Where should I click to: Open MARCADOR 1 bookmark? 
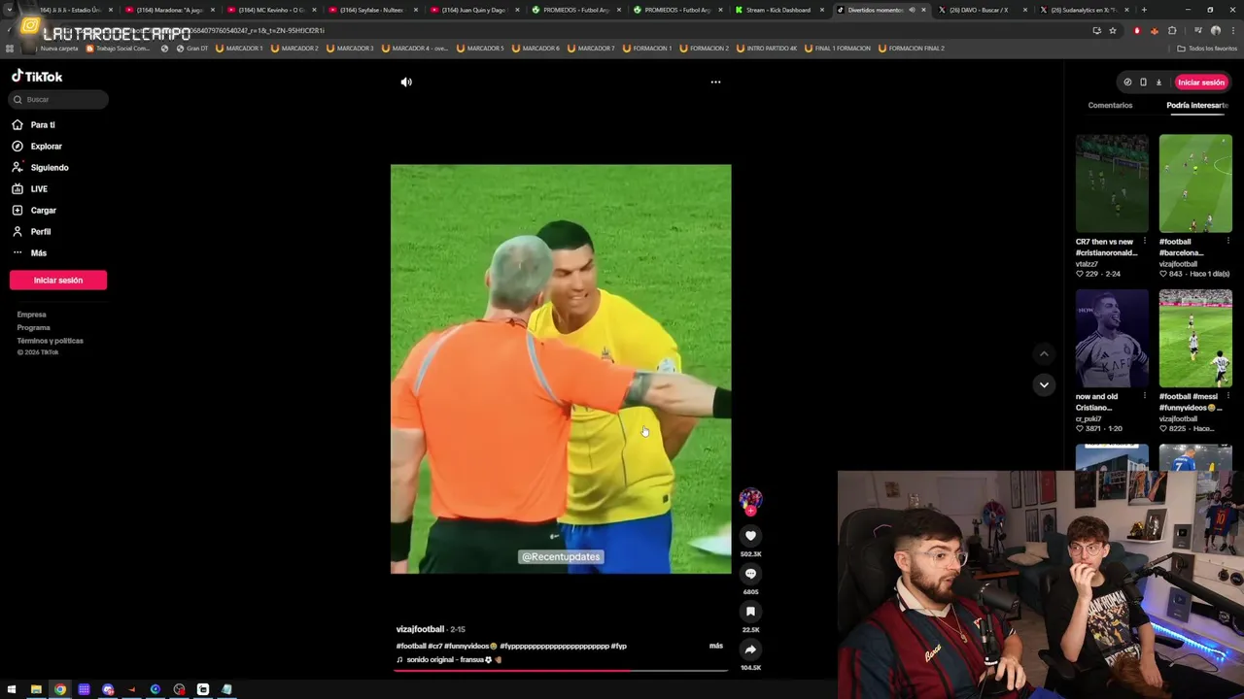click(239, 49)
